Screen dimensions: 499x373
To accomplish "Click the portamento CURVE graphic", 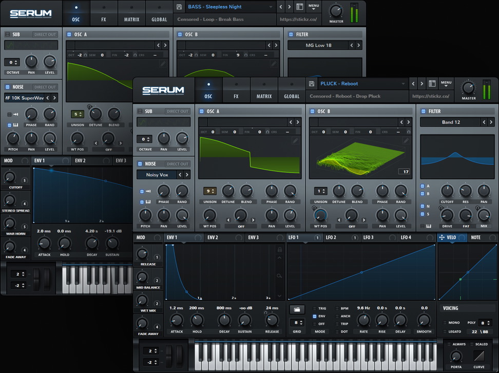I will 478,356.
